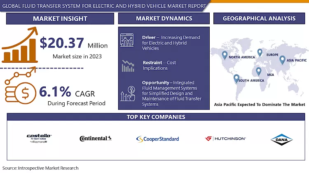Screen dimensions: 309x173
Task: Select the Market Insight header
Action: point(60,18)
